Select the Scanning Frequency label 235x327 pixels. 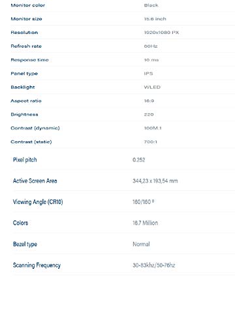(x=37, y=266)
